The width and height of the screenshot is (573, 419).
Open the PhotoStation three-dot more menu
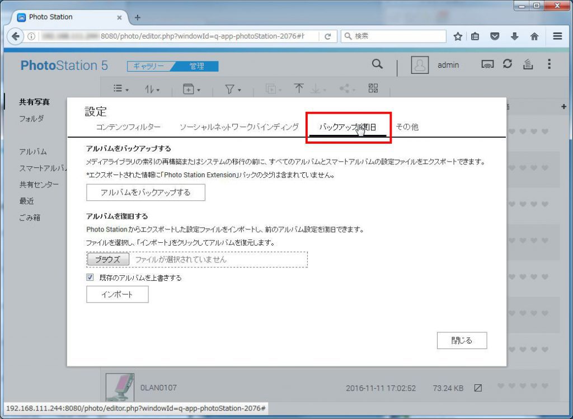[x=549, y=64]
